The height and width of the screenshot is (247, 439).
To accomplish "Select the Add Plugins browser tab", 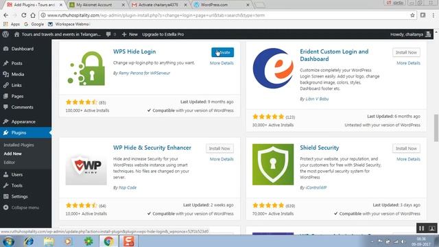I will pyautogui.click(x=34, y=5).
